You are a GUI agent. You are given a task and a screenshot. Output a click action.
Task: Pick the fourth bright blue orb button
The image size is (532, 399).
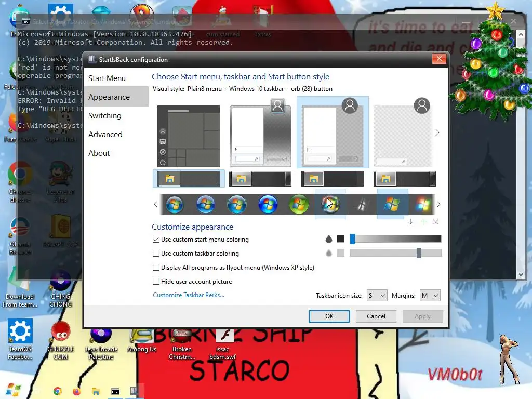pos(268,205)
